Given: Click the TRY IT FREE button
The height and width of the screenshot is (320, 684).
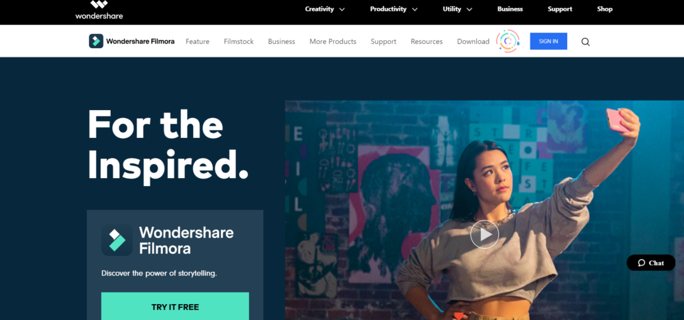Looking at the screenshot, I should [x=175, y=307].
